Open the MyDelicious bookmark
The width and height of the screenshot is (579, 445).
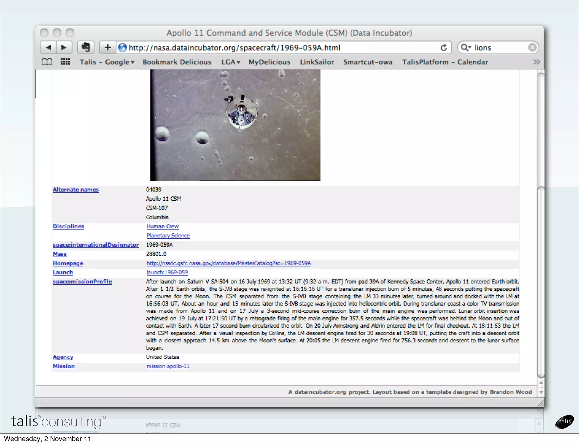(269, 62)
